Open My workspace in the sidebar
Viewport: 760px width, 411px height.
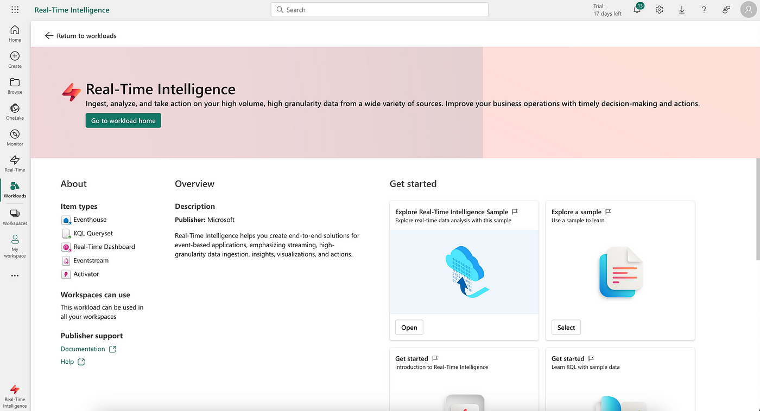pyautogui.click(x=15, y=246)
